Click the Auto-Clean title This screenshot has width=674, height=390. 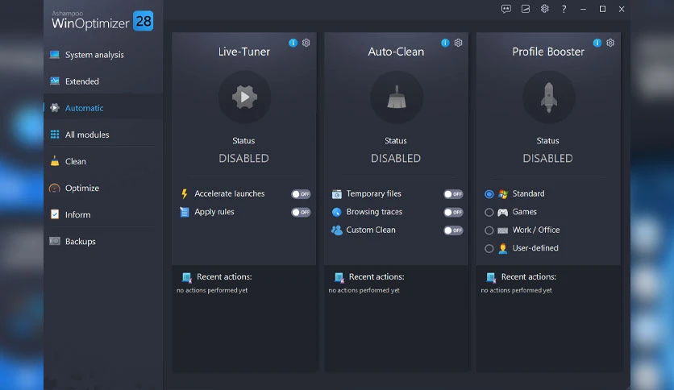click(396, 52)
